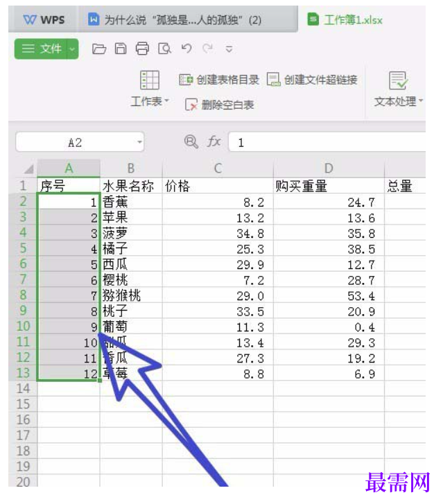Open the WPS home tab
Screen dimensions: 443x504
pyautogui.click(x=44, y=20)
